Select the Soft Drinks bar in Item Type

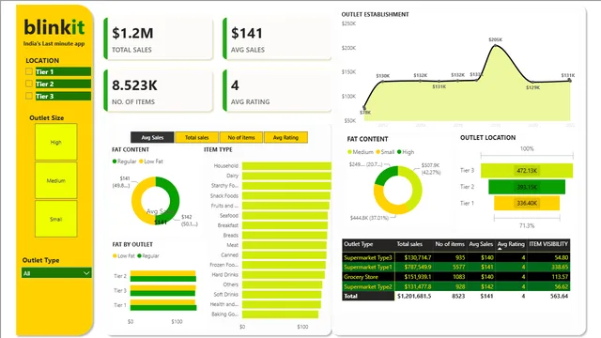282,294
